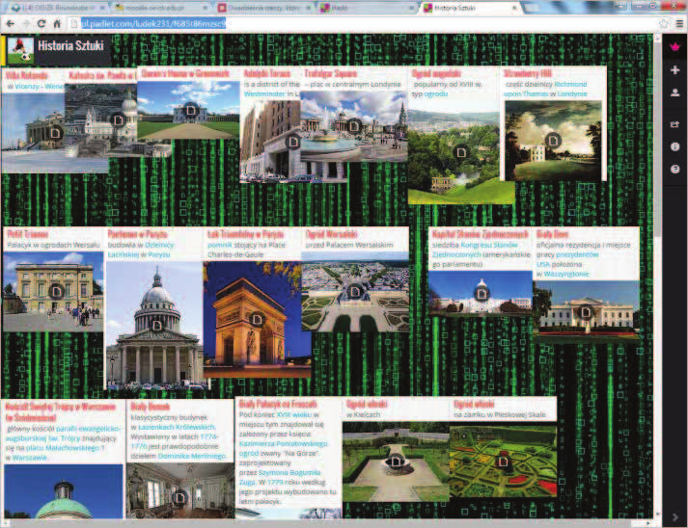Open the Łuk Triumfalny image attachment icon
This screenshot has width=688, height=528.
[x=257, y=320]
